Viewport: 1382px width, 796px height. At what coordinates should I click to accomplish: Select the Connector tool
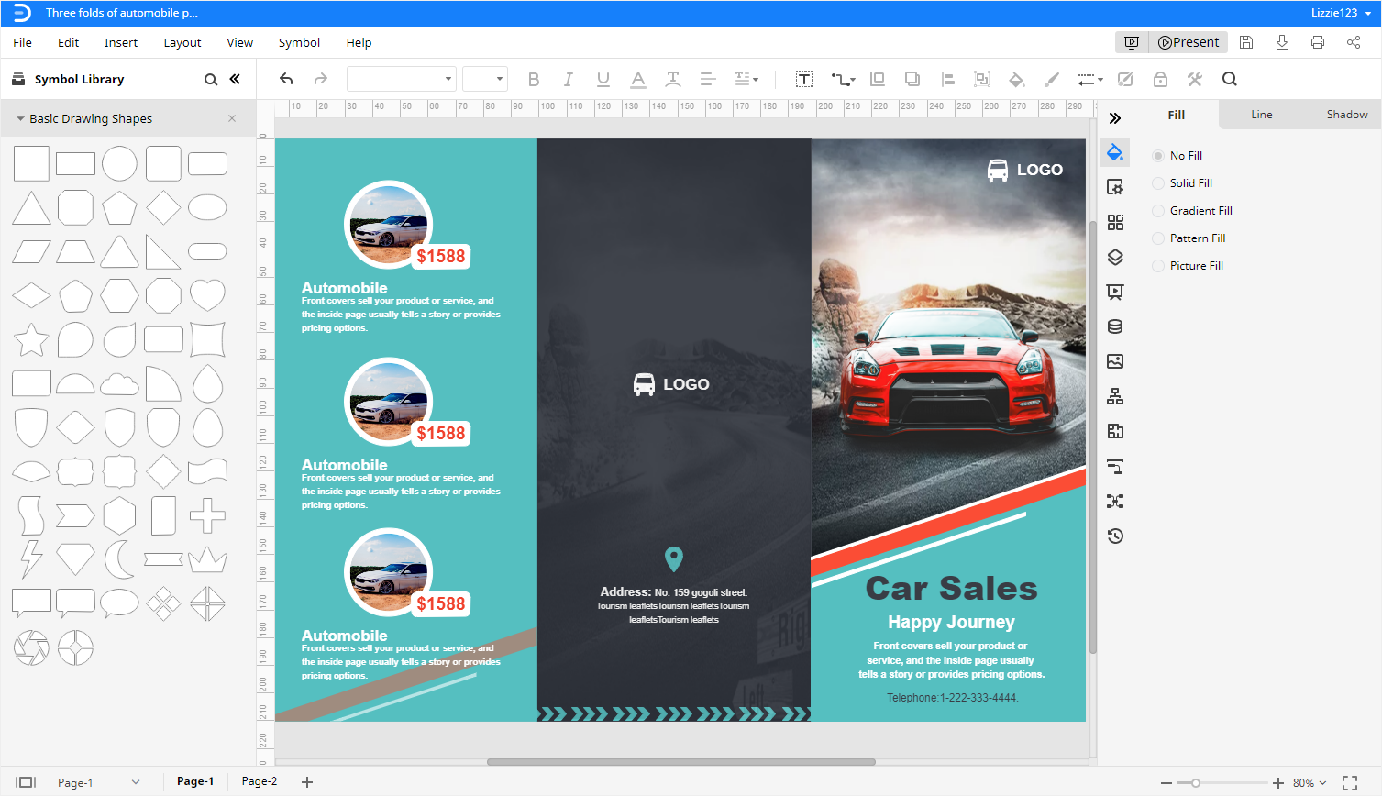pyautogui.click(x=839, y=79)
